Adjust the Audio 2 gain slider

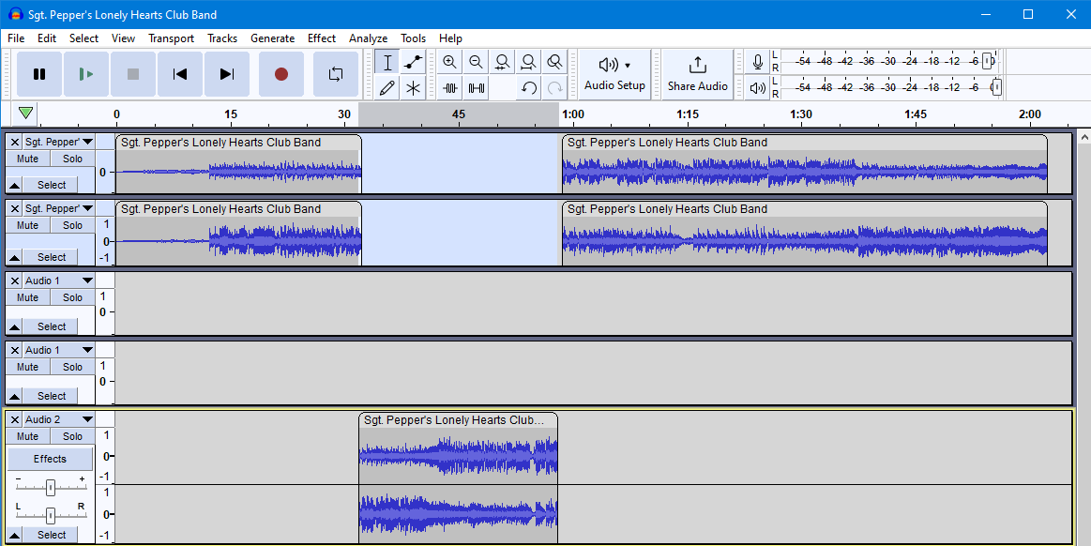(x=50, y=486)
